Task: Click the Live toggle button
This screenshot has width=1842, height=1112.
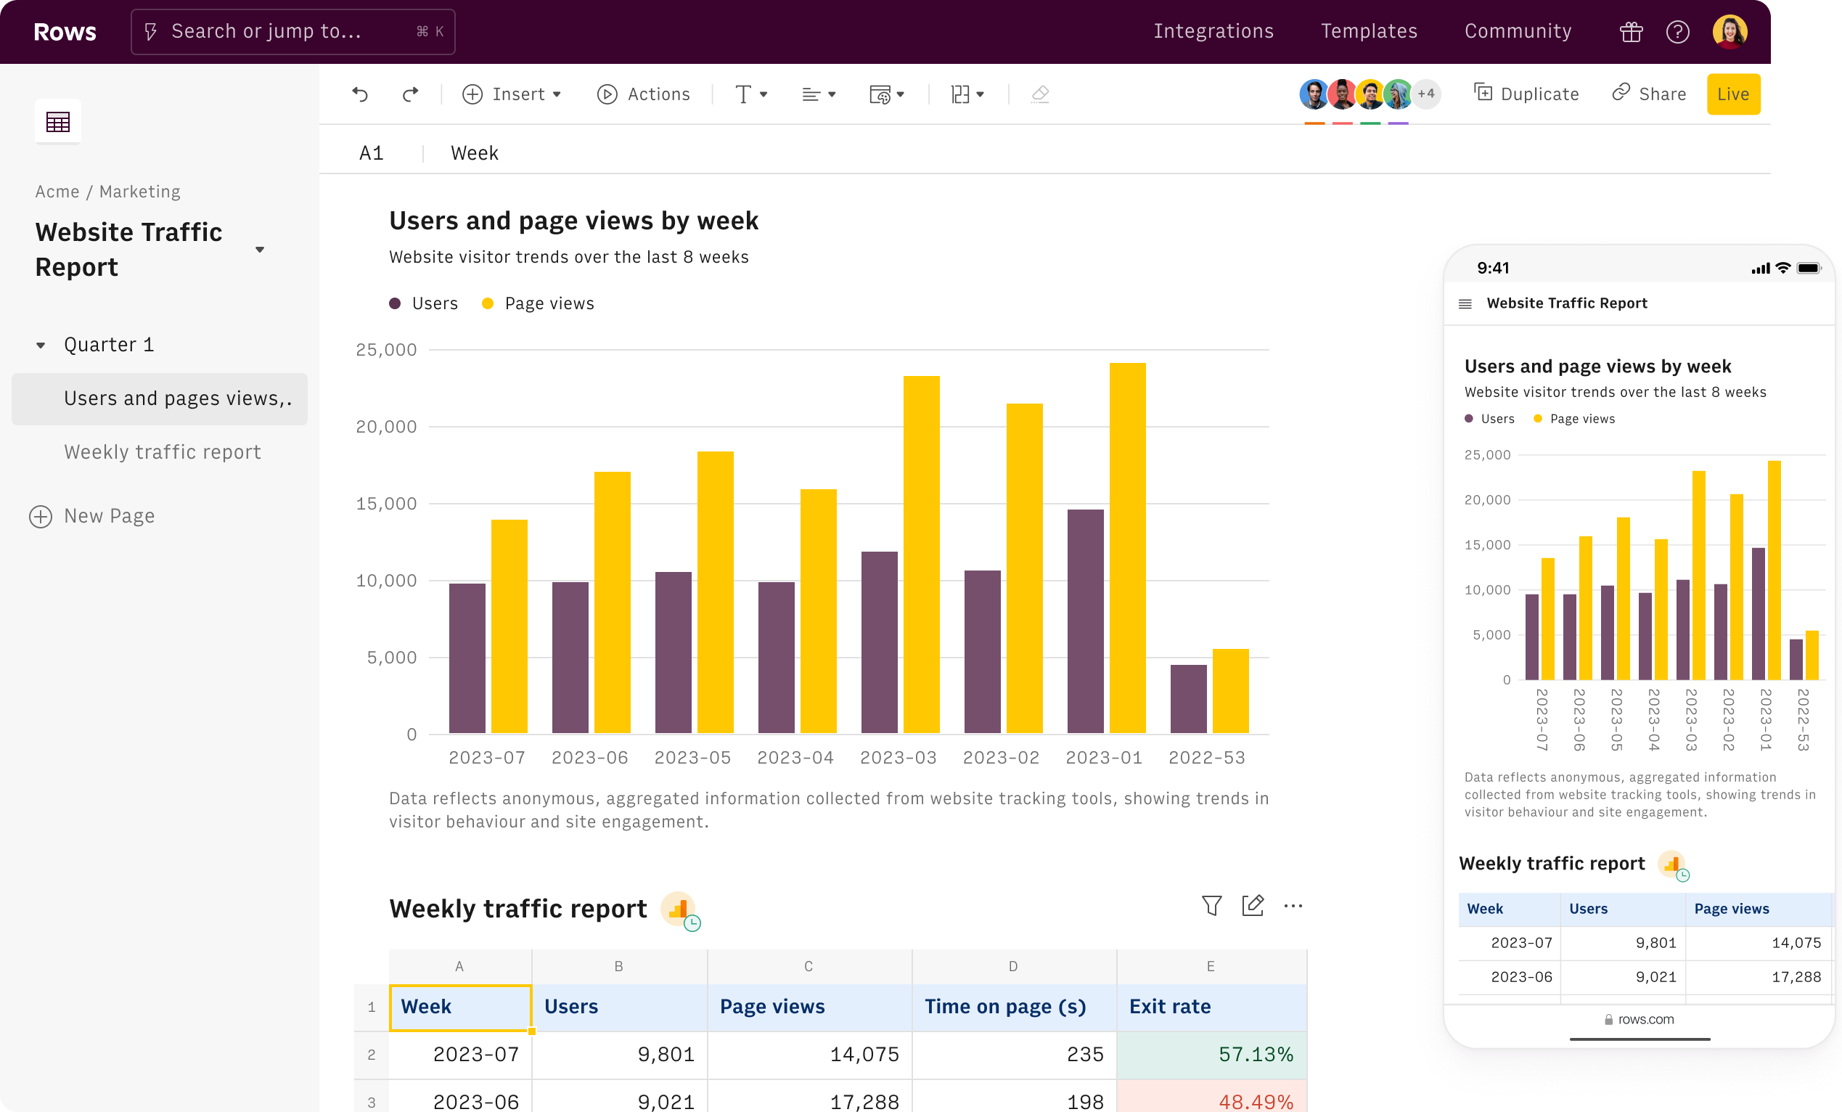Action: [x=1732, y=92]
